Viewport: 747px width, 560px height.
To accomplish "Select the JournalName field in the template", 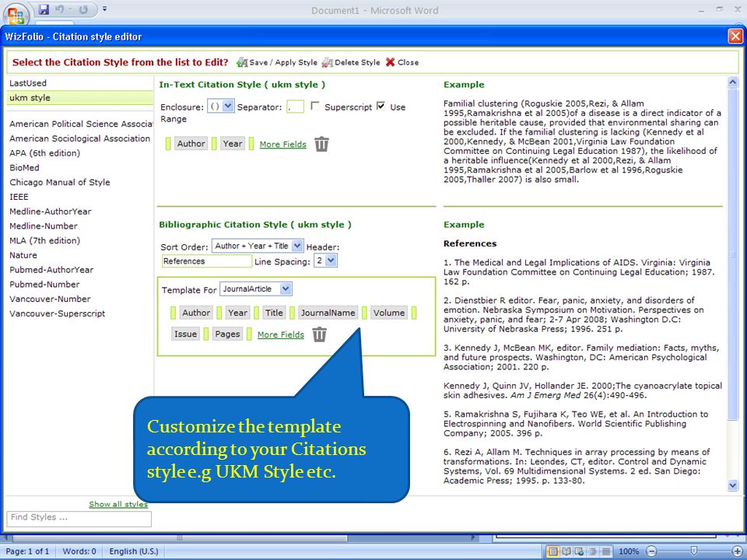I will pos(328,313).
